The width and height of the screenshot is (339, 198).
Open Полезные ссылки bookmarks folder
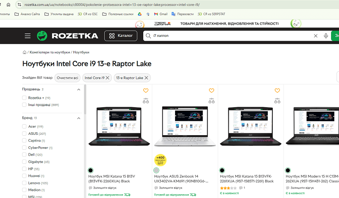[x=118, y=14]
